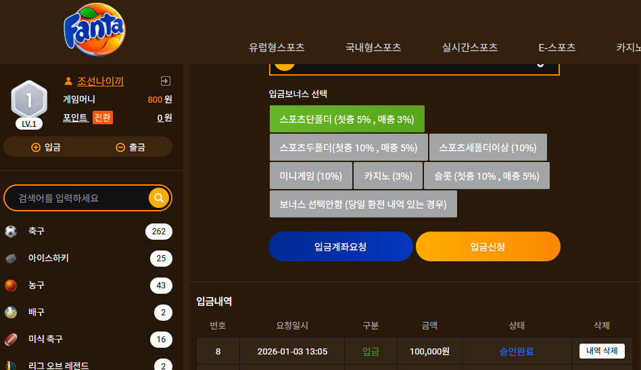Image resolution: width=641 pixels, height=370 pixels.
Task: Choose 미식 축구 football icon
Action: click(11, 340)
